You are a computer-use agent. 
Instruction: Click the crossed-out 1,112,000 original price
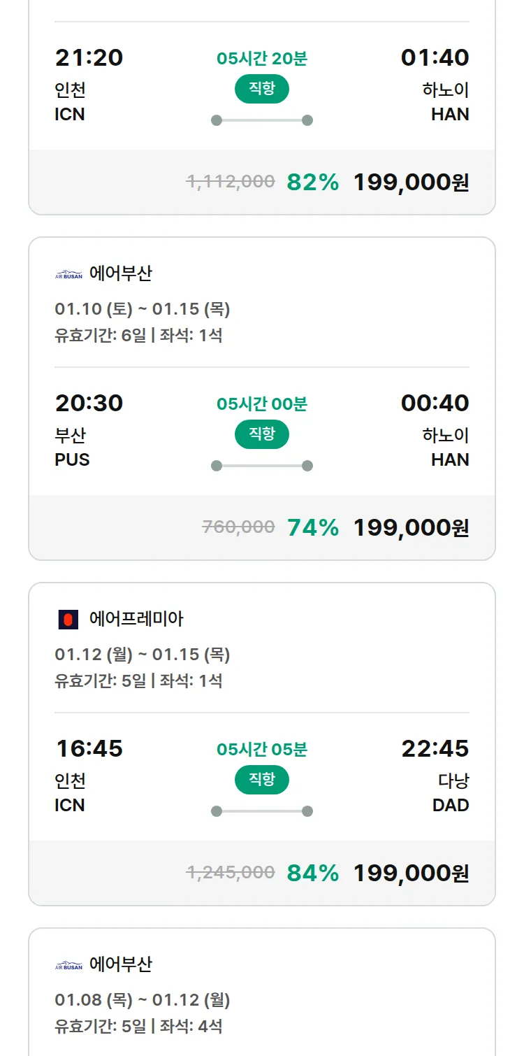231,182
